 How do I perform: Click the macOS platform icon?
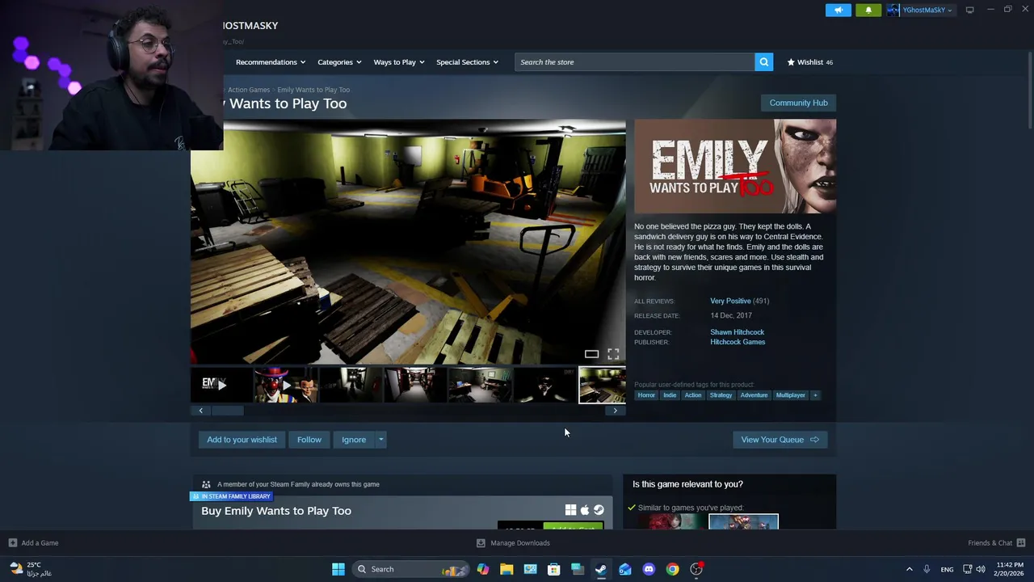click(585, 510)
